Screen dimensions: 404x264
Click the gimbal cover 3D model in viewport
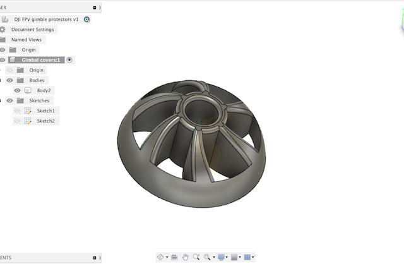click(x=191, y=143)
